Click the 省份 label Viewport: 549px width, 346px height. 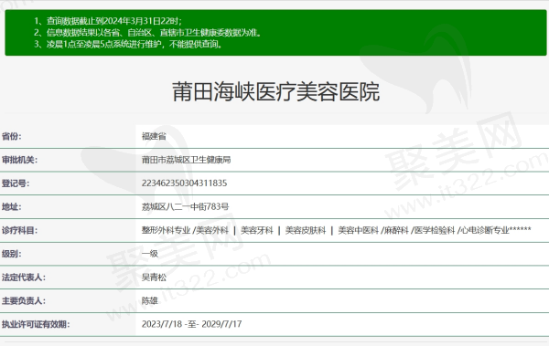click(x=12, y=136)
